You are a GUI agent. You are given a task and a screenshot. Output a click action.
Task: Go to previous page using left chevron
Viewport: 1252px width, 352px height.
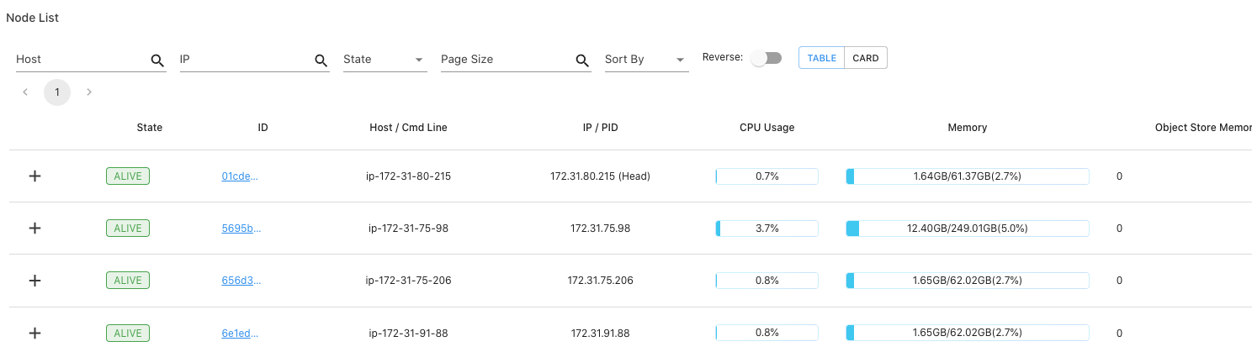(25, 92)
